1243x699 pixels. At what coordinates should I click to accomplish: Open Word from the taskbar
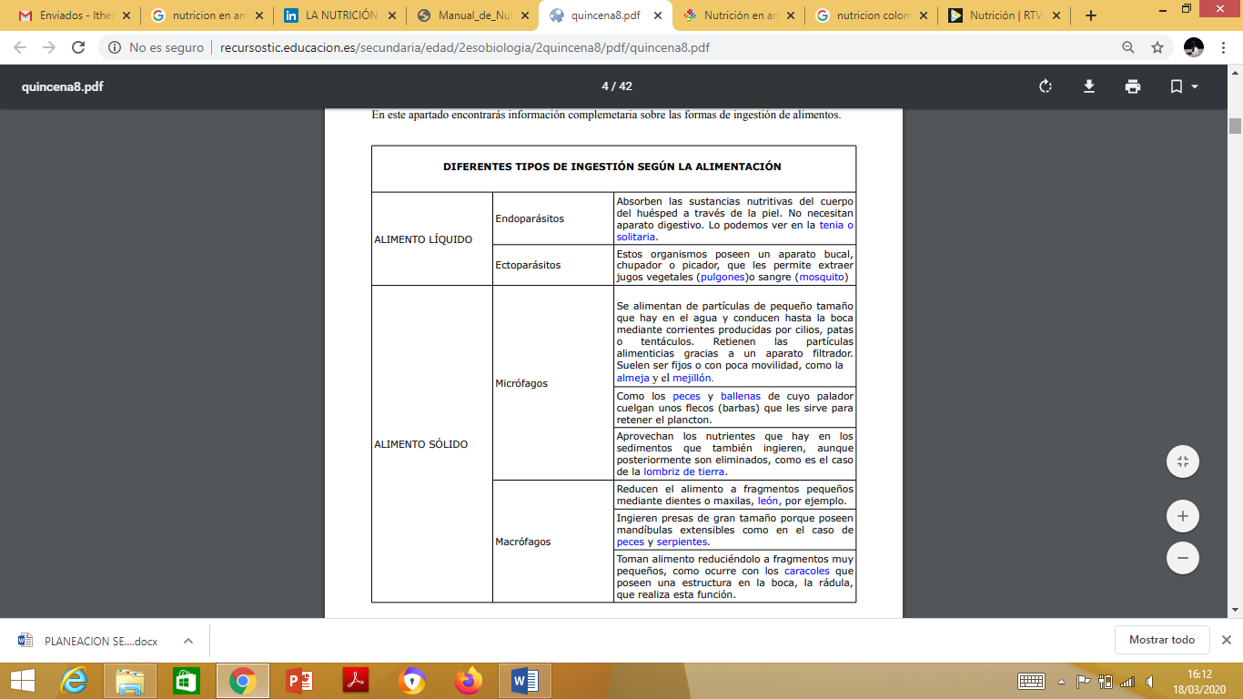tap(524, 681)
